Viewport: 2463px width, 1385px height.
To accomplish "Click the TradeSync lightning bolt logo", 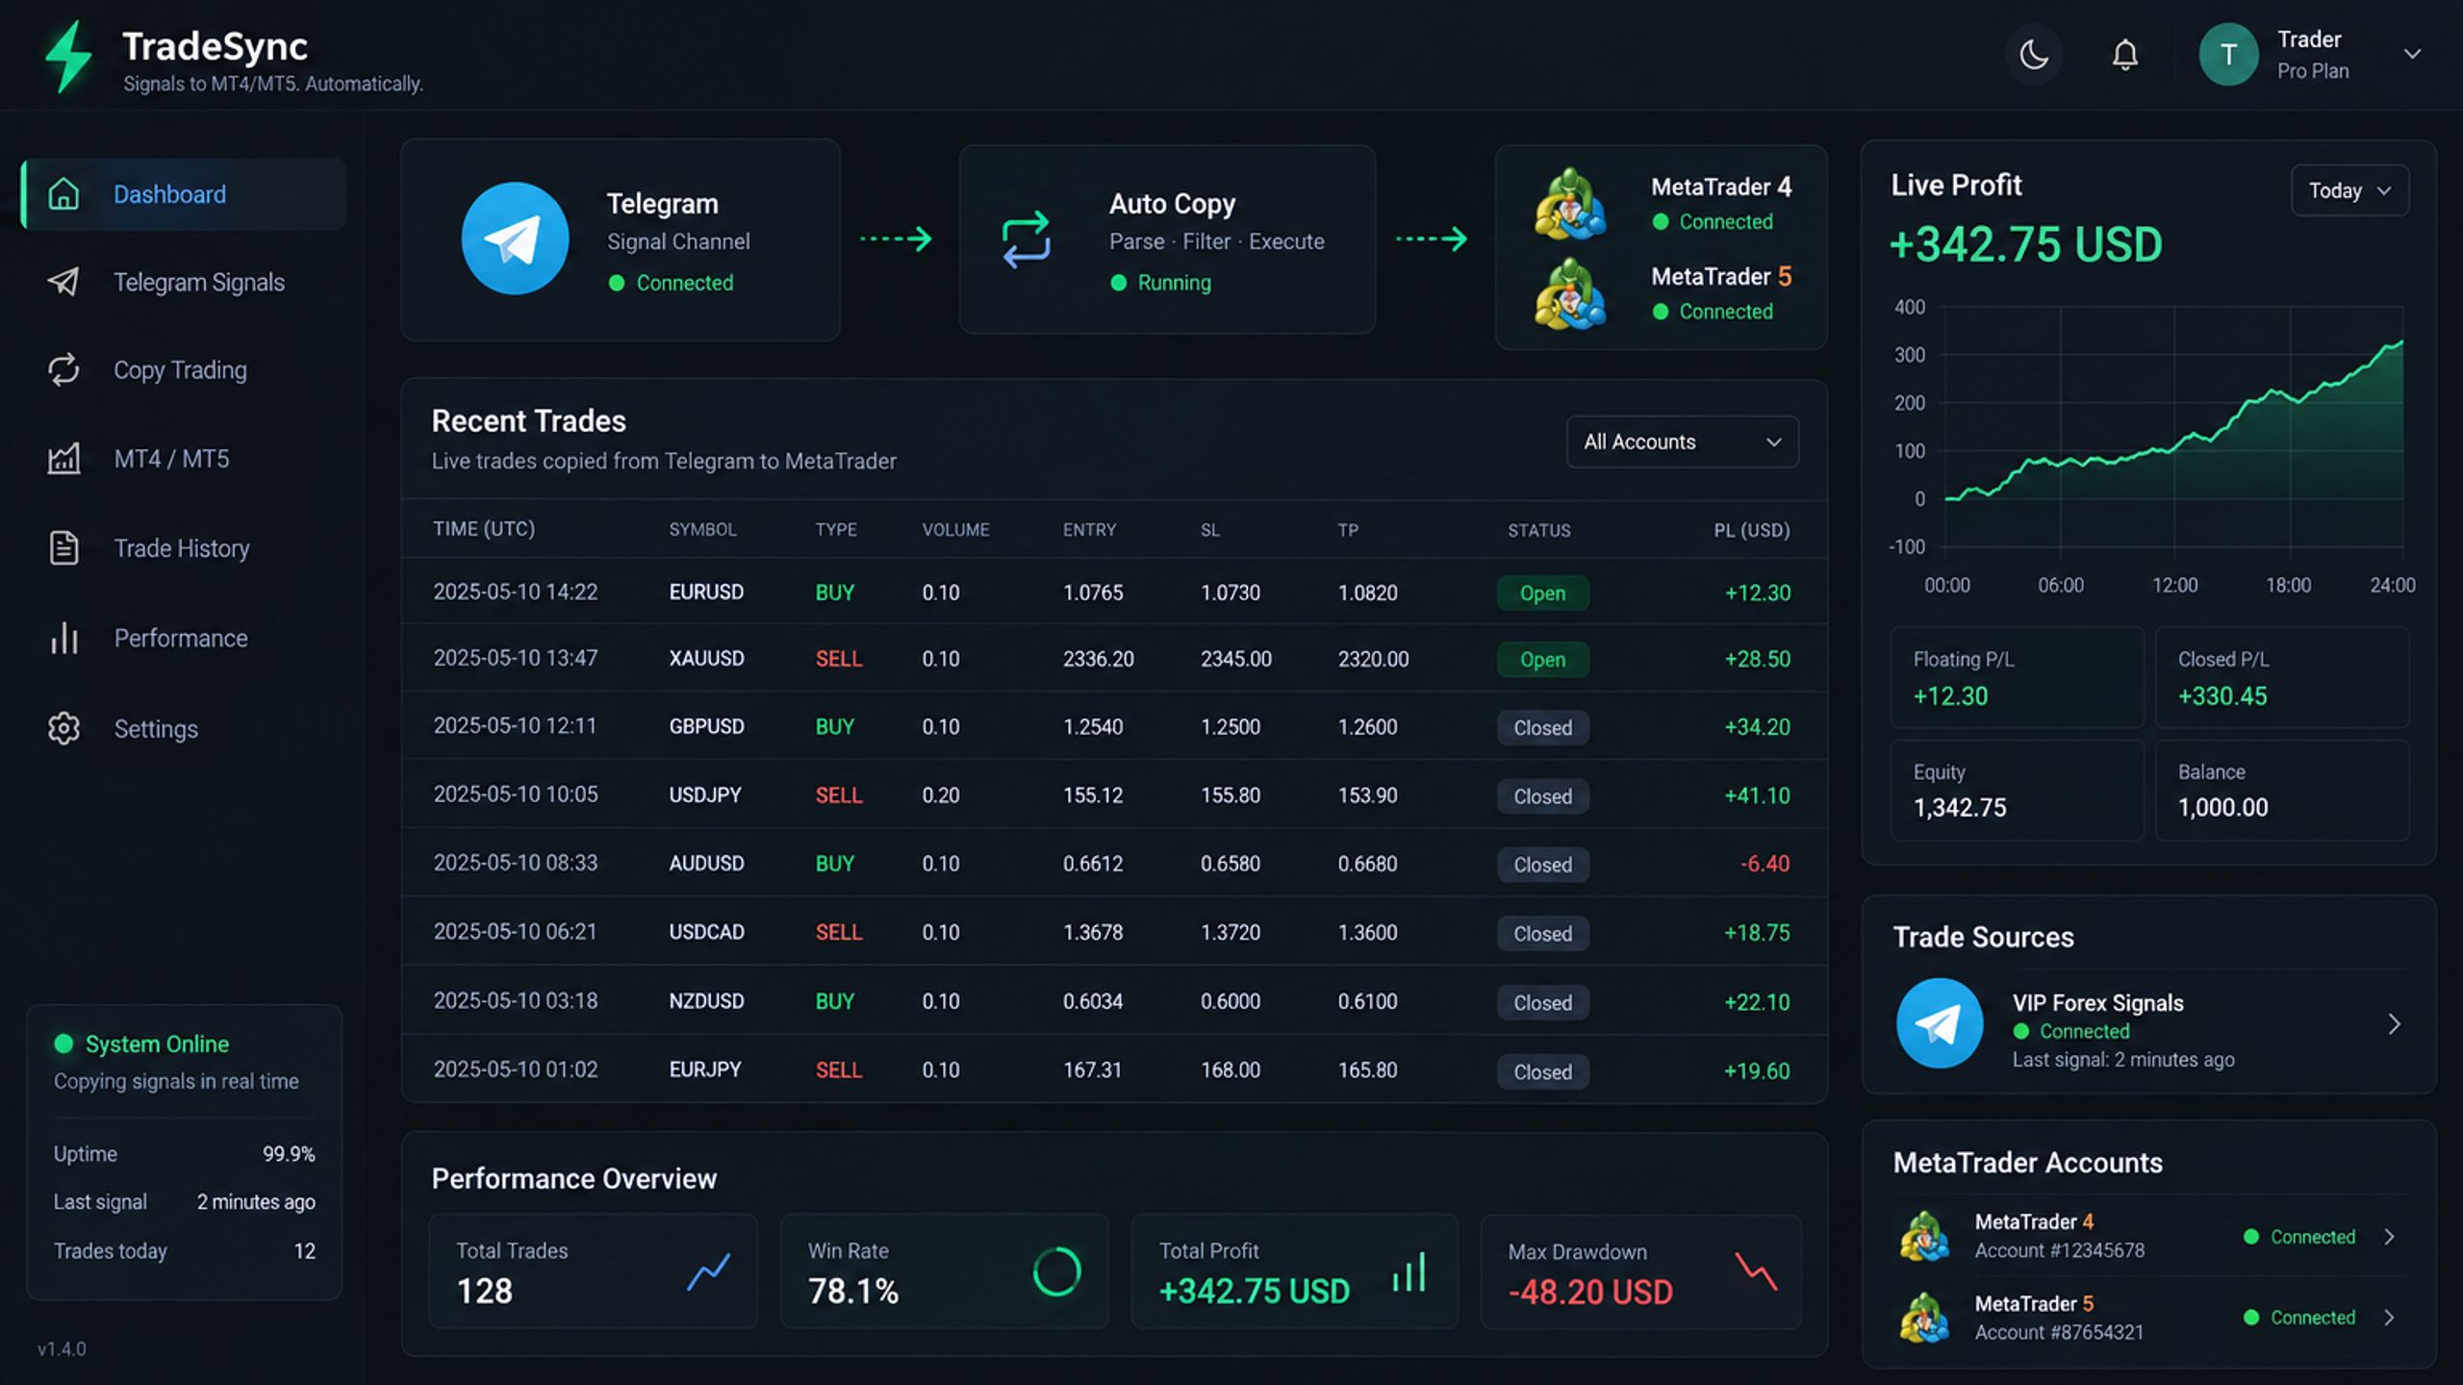I will 69,58.
